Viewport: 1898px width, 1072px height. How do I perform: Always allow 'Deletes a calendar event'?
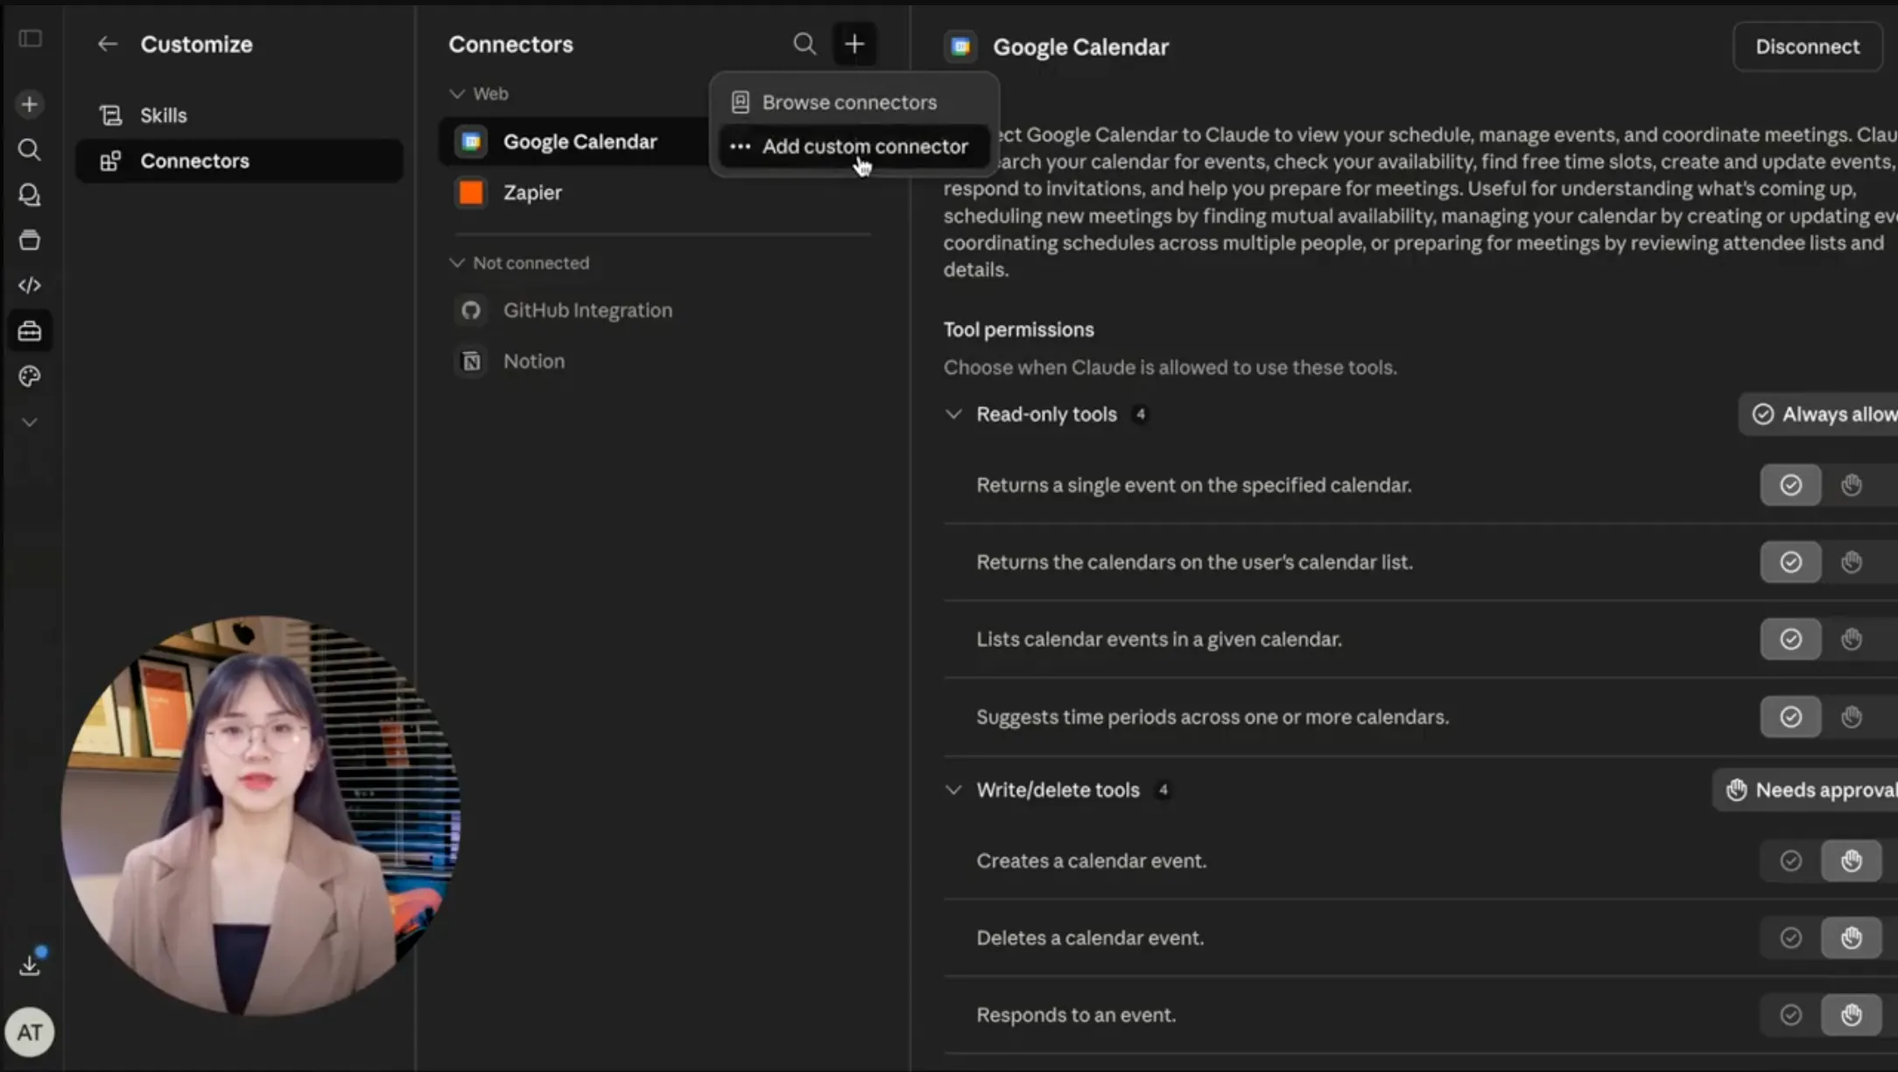(1790, 938)
